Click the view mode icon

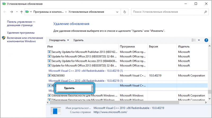[194, 40]
